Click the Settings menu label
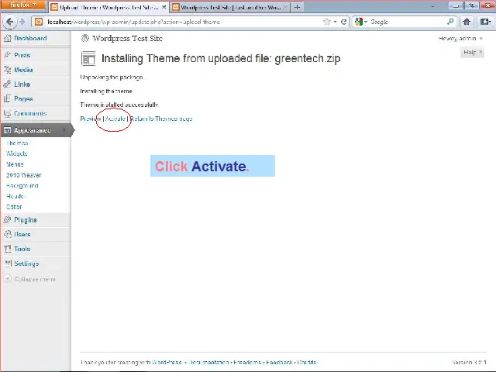Image resolution: width=496 pixels, height=372 pixels. click(x=26, y=263)
